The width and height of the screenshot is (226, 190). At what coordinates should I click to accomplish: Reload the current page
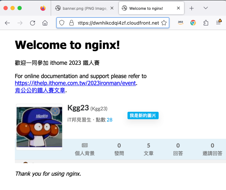[33, 23]
